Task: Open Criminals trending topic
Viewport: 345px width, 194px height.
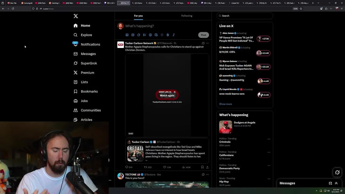Action: 225,142
